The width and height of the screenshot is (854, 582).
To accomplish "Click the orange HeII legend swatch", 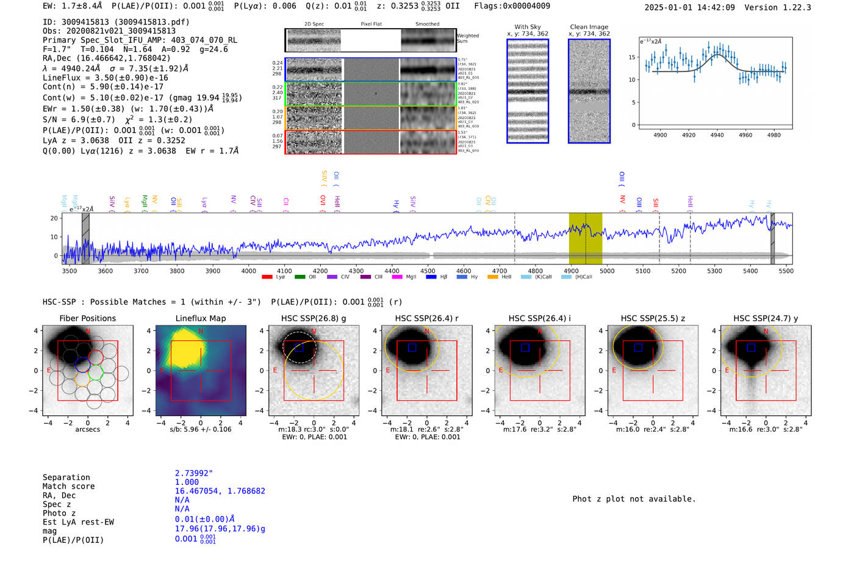I will tap(493, 277).
